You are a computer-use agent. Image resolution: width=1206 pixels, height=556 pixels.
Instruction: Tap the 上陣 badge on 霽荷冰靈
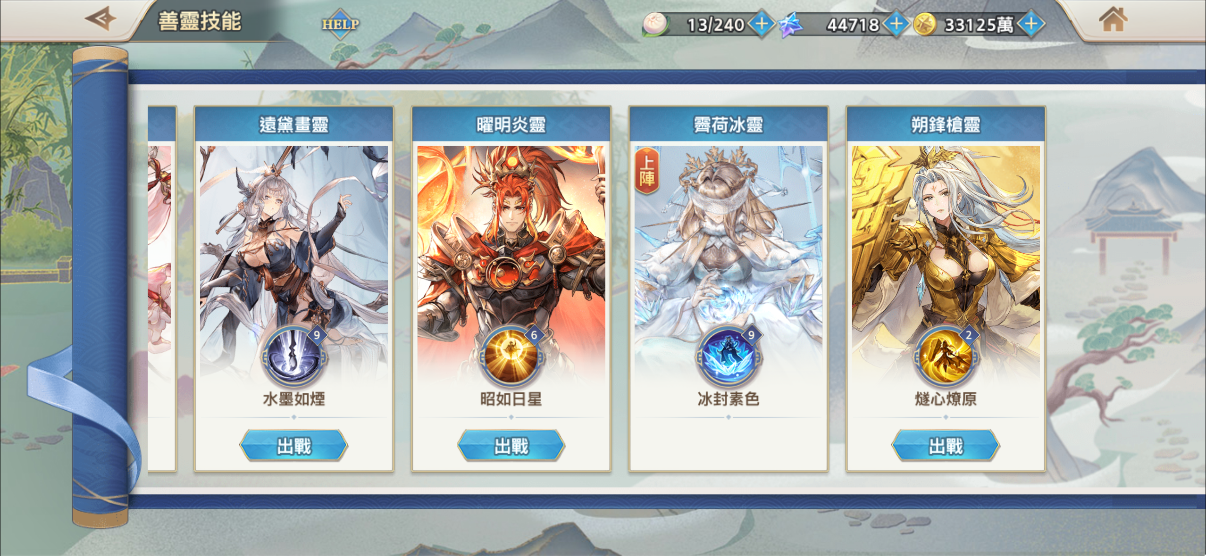point(647,171)
